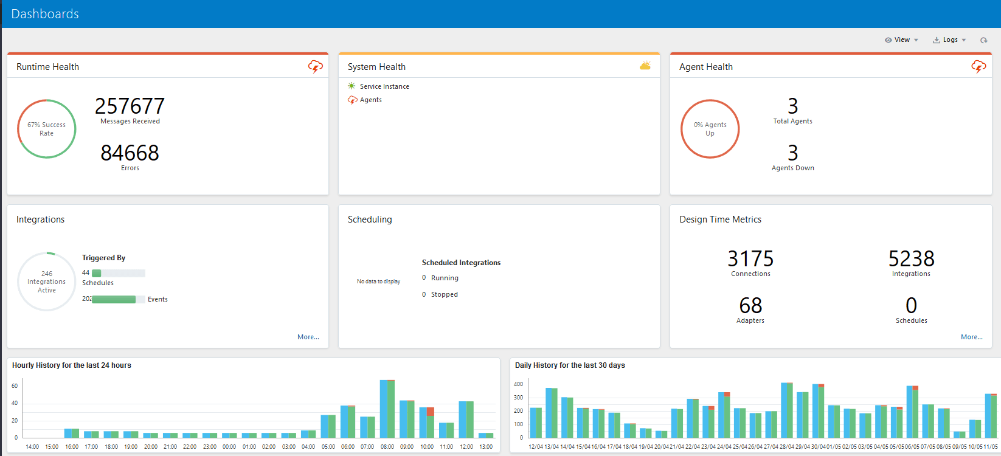Viewport: 1001px width, 456px height.
Task: Click the Scheduled Integrations heading
Action: coord(462,263)
